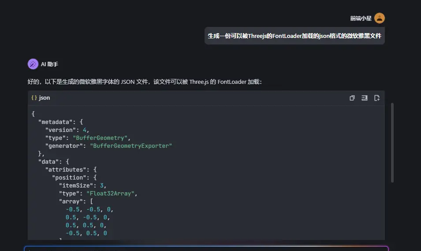Viewport: 421px width, 251px height.
Task: Click the AI 助手 name label
Action: [49, 64]
